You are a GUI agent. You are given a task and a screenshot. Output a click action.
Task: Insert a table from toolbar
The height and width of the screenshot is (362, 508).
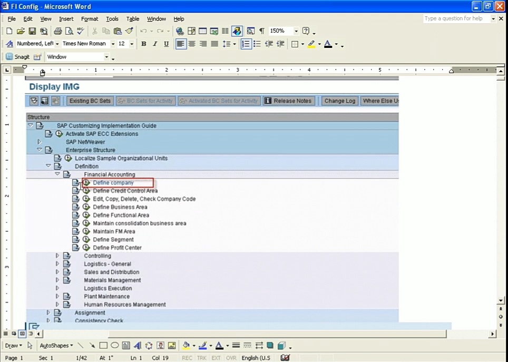click(x=203, y=31)
